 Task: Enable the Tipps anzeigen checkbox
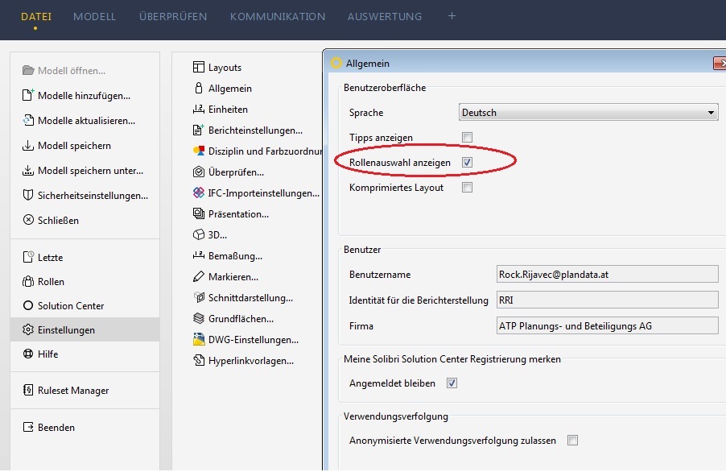[x=467, y=138]
